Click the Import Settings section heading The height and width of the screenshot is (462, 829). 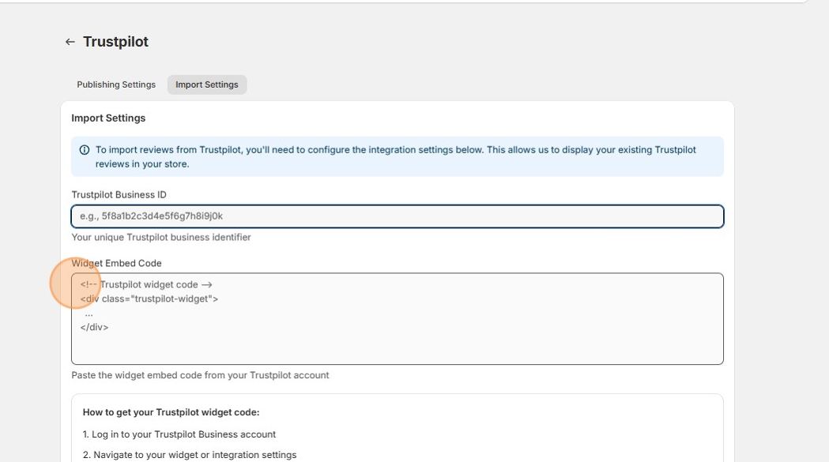coord(108,118)
